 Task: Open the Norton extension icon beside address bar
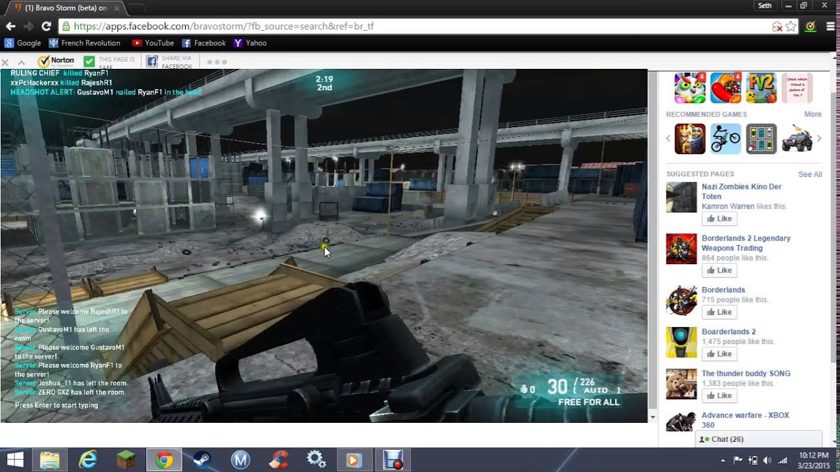tap(810, 26)
